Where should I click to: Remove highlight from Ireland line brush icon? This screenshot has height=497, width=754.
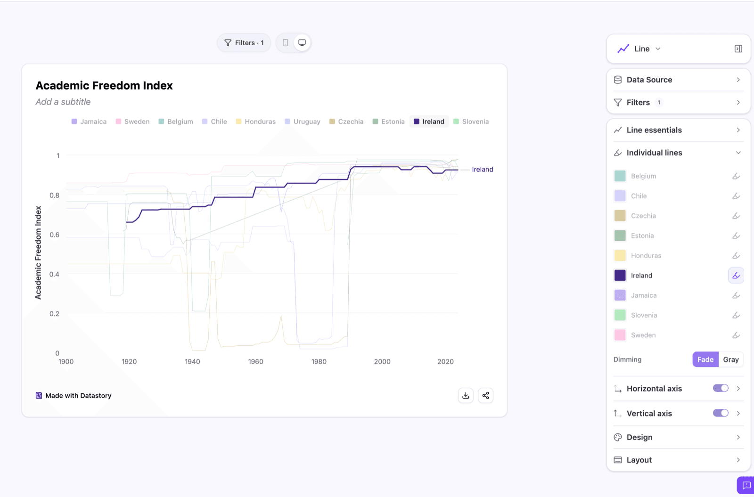[x=736, y=276]
